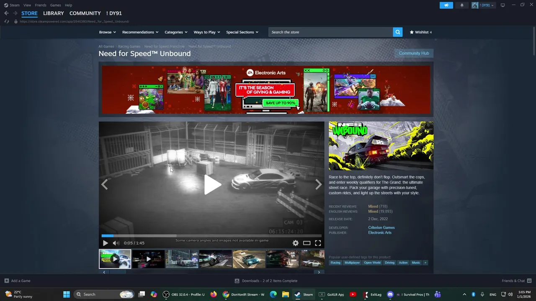Open the DY91 account dropdown
536x301 pixels.
click(x=483, y=5)
